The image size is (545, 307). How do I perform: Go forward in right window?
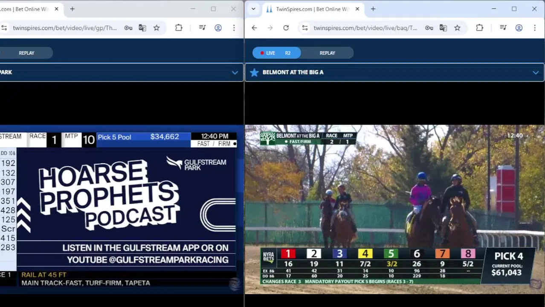(x=270, y=28)
